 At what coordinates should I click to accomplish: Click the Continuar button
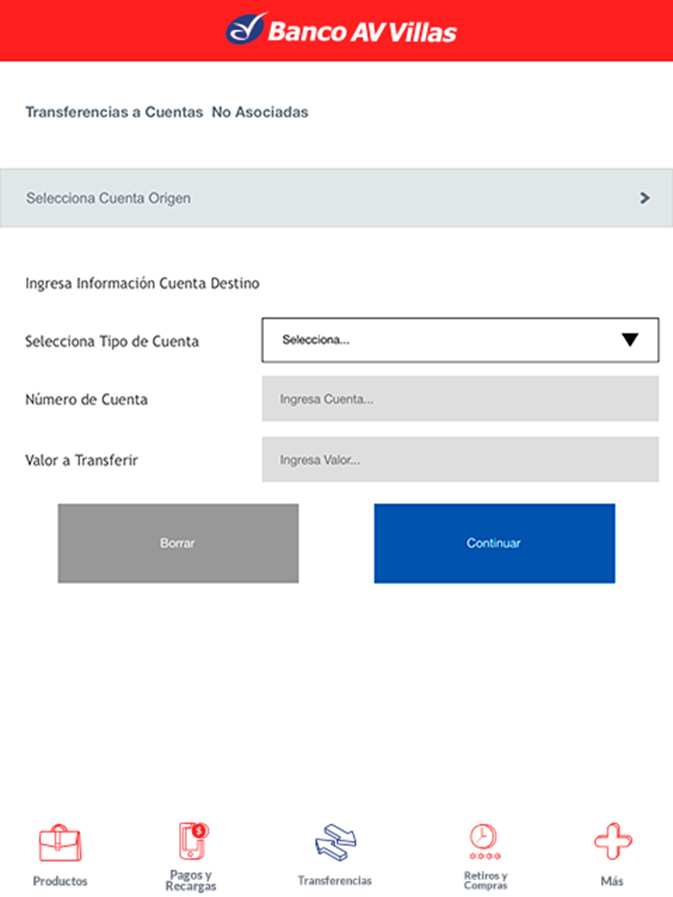pos(494,543)
